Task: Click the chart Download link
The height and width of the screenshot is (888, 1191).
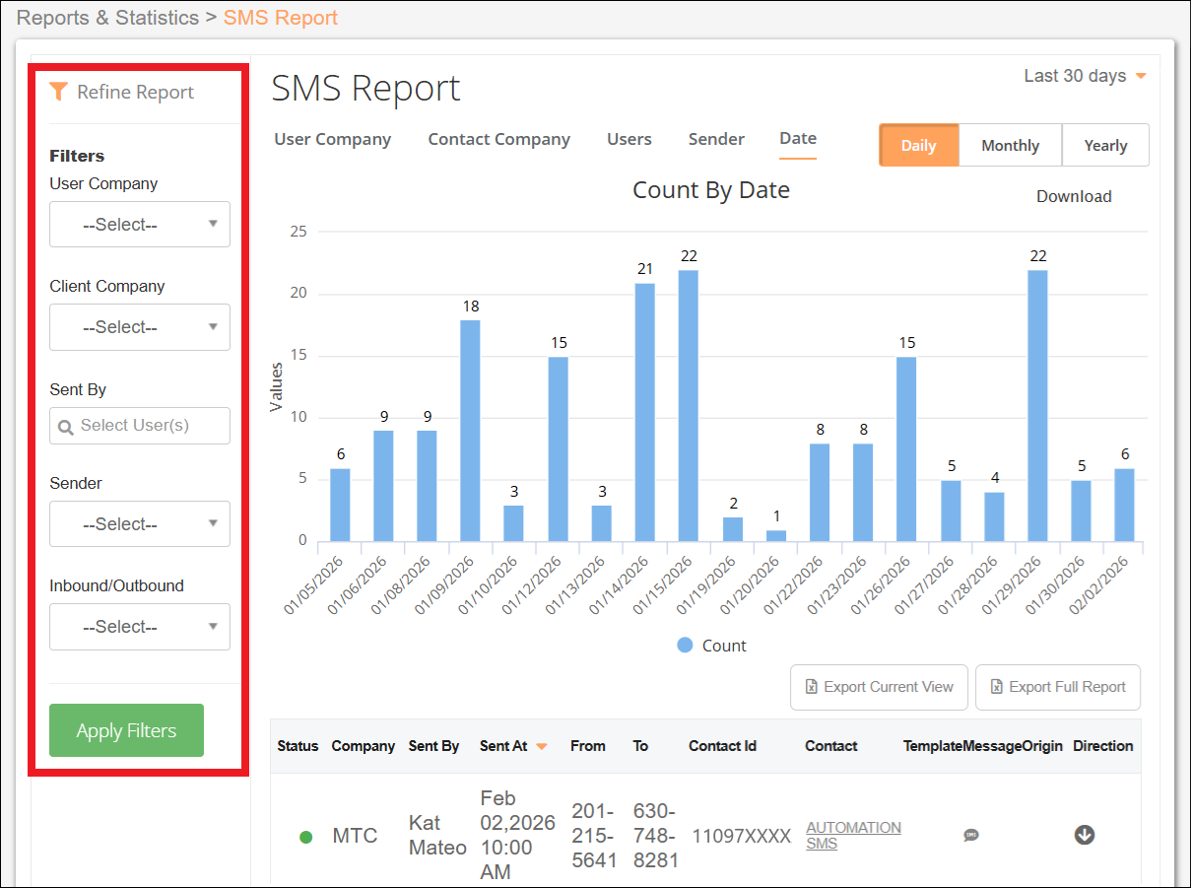Action: [1074, 196]
